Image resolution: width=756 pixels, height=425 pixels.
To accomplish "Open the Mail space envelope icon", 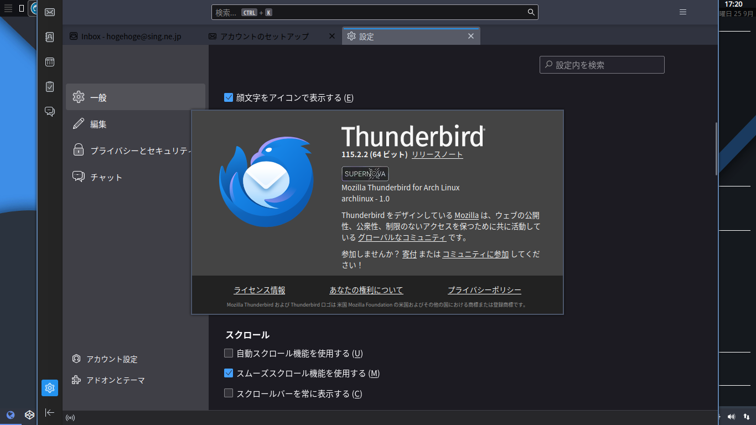I will [50, 12].
